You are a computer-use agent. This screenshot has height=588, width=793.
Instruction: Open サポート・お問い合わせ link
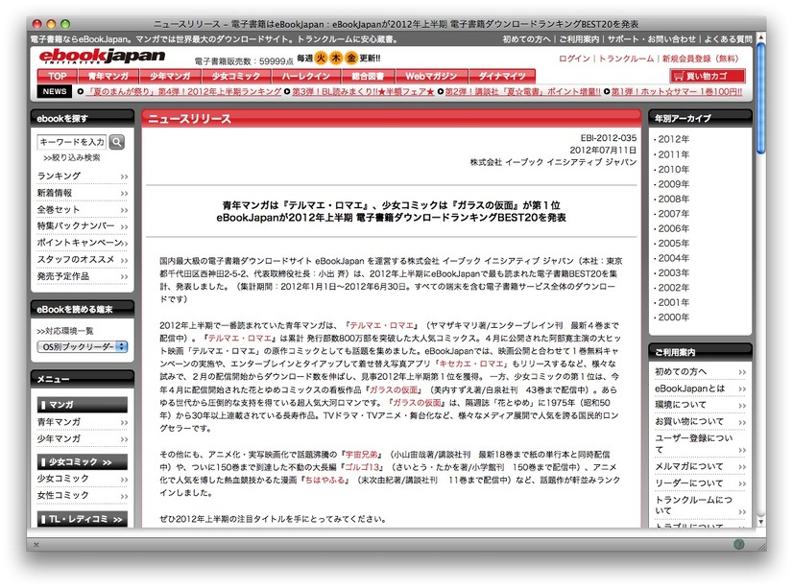point(651,39)
